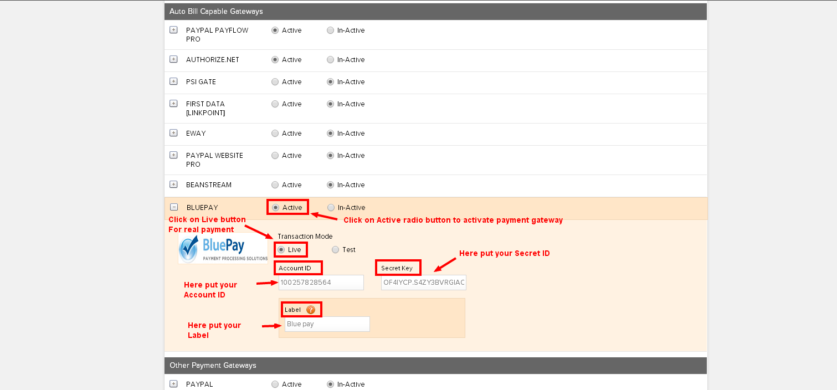Click the BluePay Secret Key field
This screenshot has height=390, width=837.
pyautogui.click(x=424, y=283)
